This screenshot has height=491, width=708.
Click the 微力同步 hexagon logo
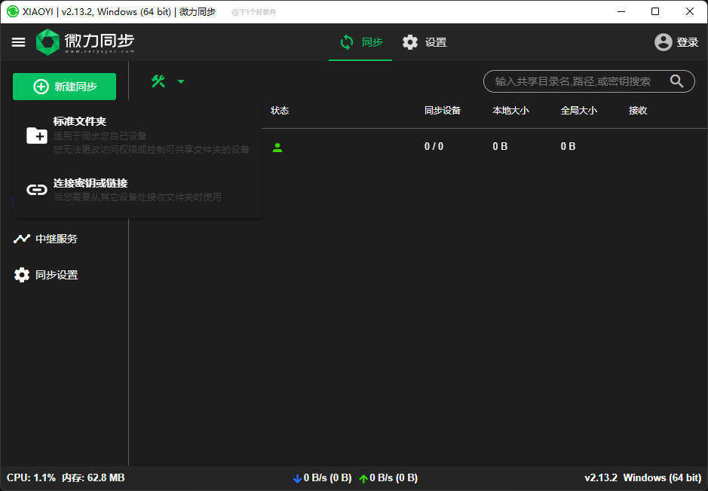48,42
